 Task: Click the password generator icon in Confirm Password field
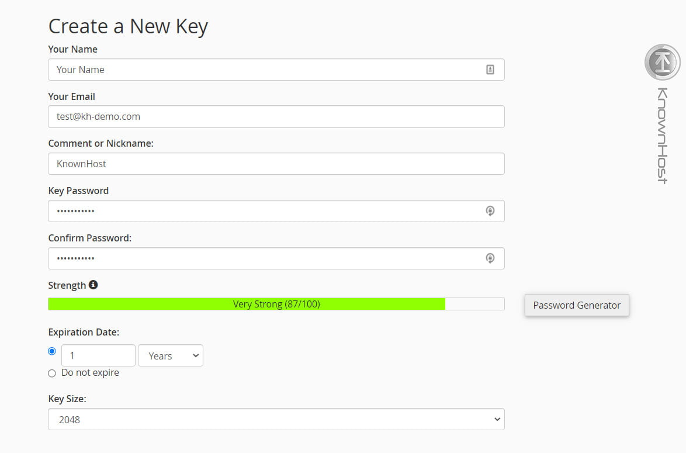click(490, 258)
